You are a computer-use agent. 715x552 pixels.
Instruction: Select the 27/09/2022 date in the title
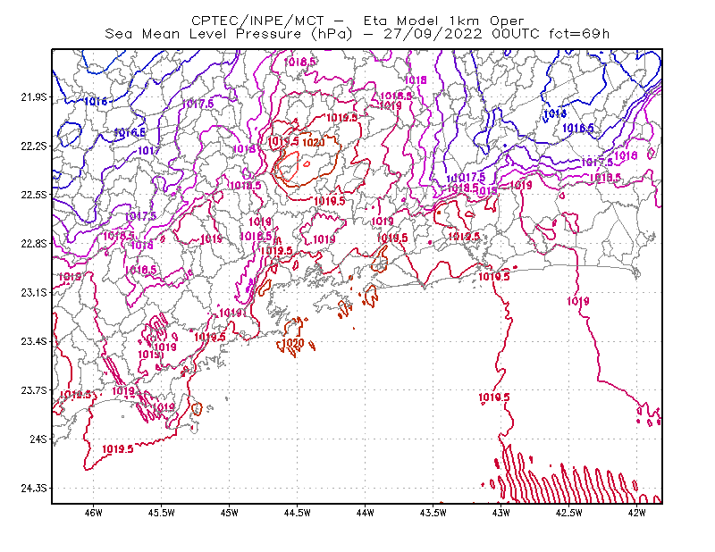pos(433,34)
